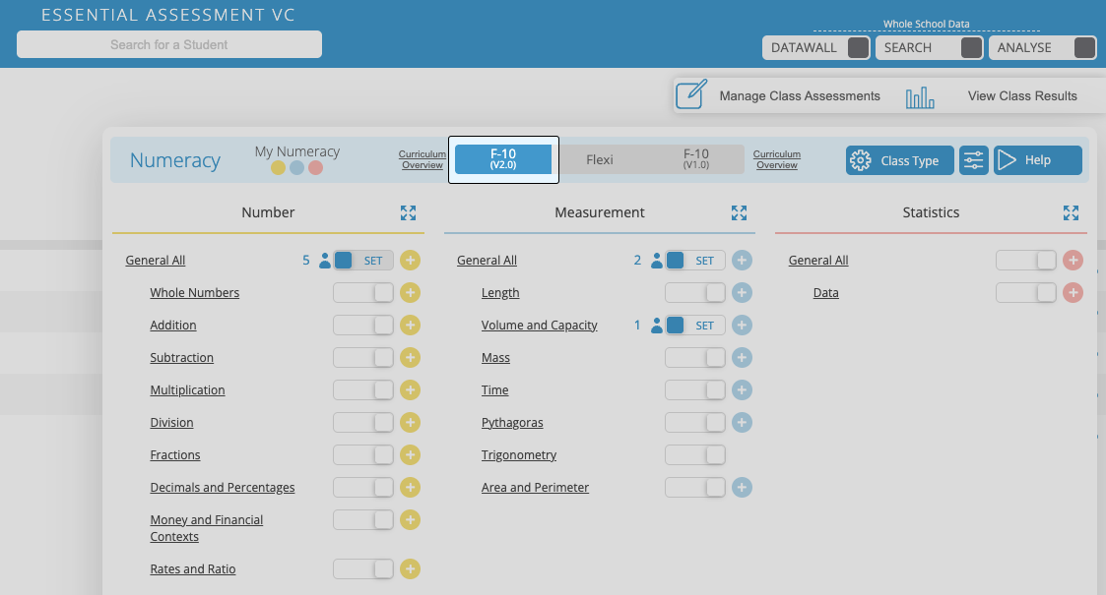Click the yellow plus beside Addition
The width and height of the screenshot is (1106, 595).
[410, 325]
